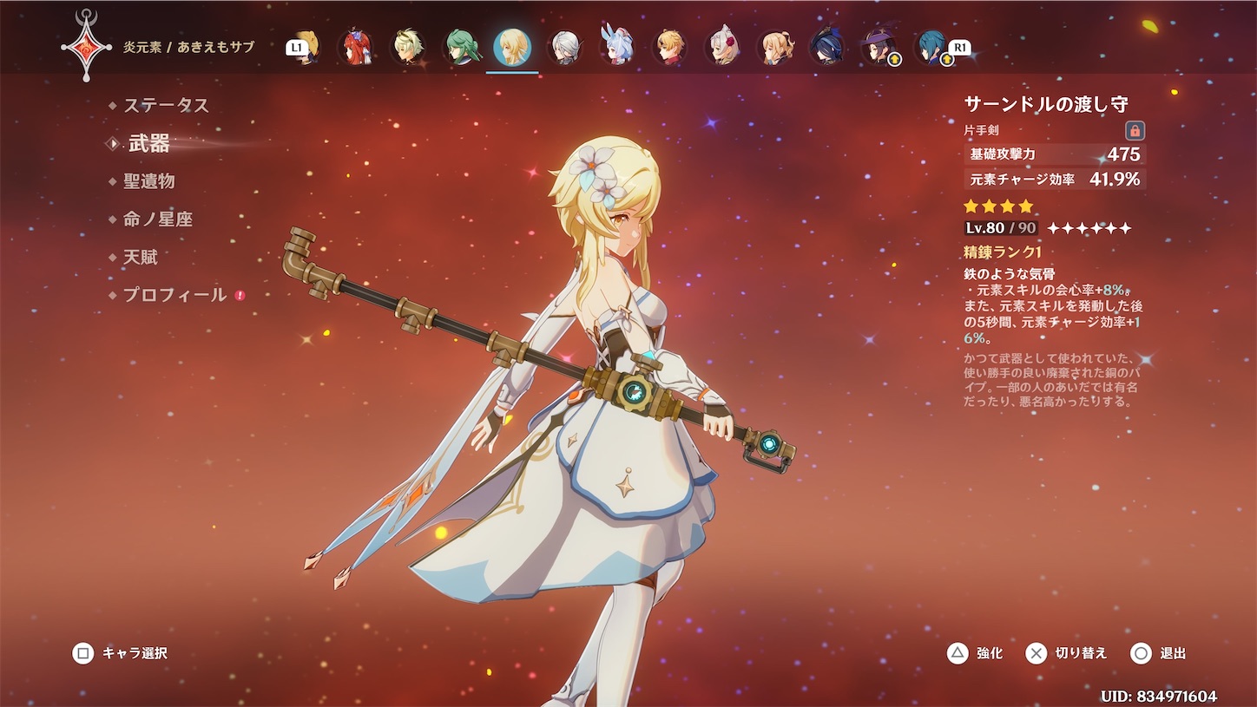Select the pale-haired character with headband portrait

point(408,47)
